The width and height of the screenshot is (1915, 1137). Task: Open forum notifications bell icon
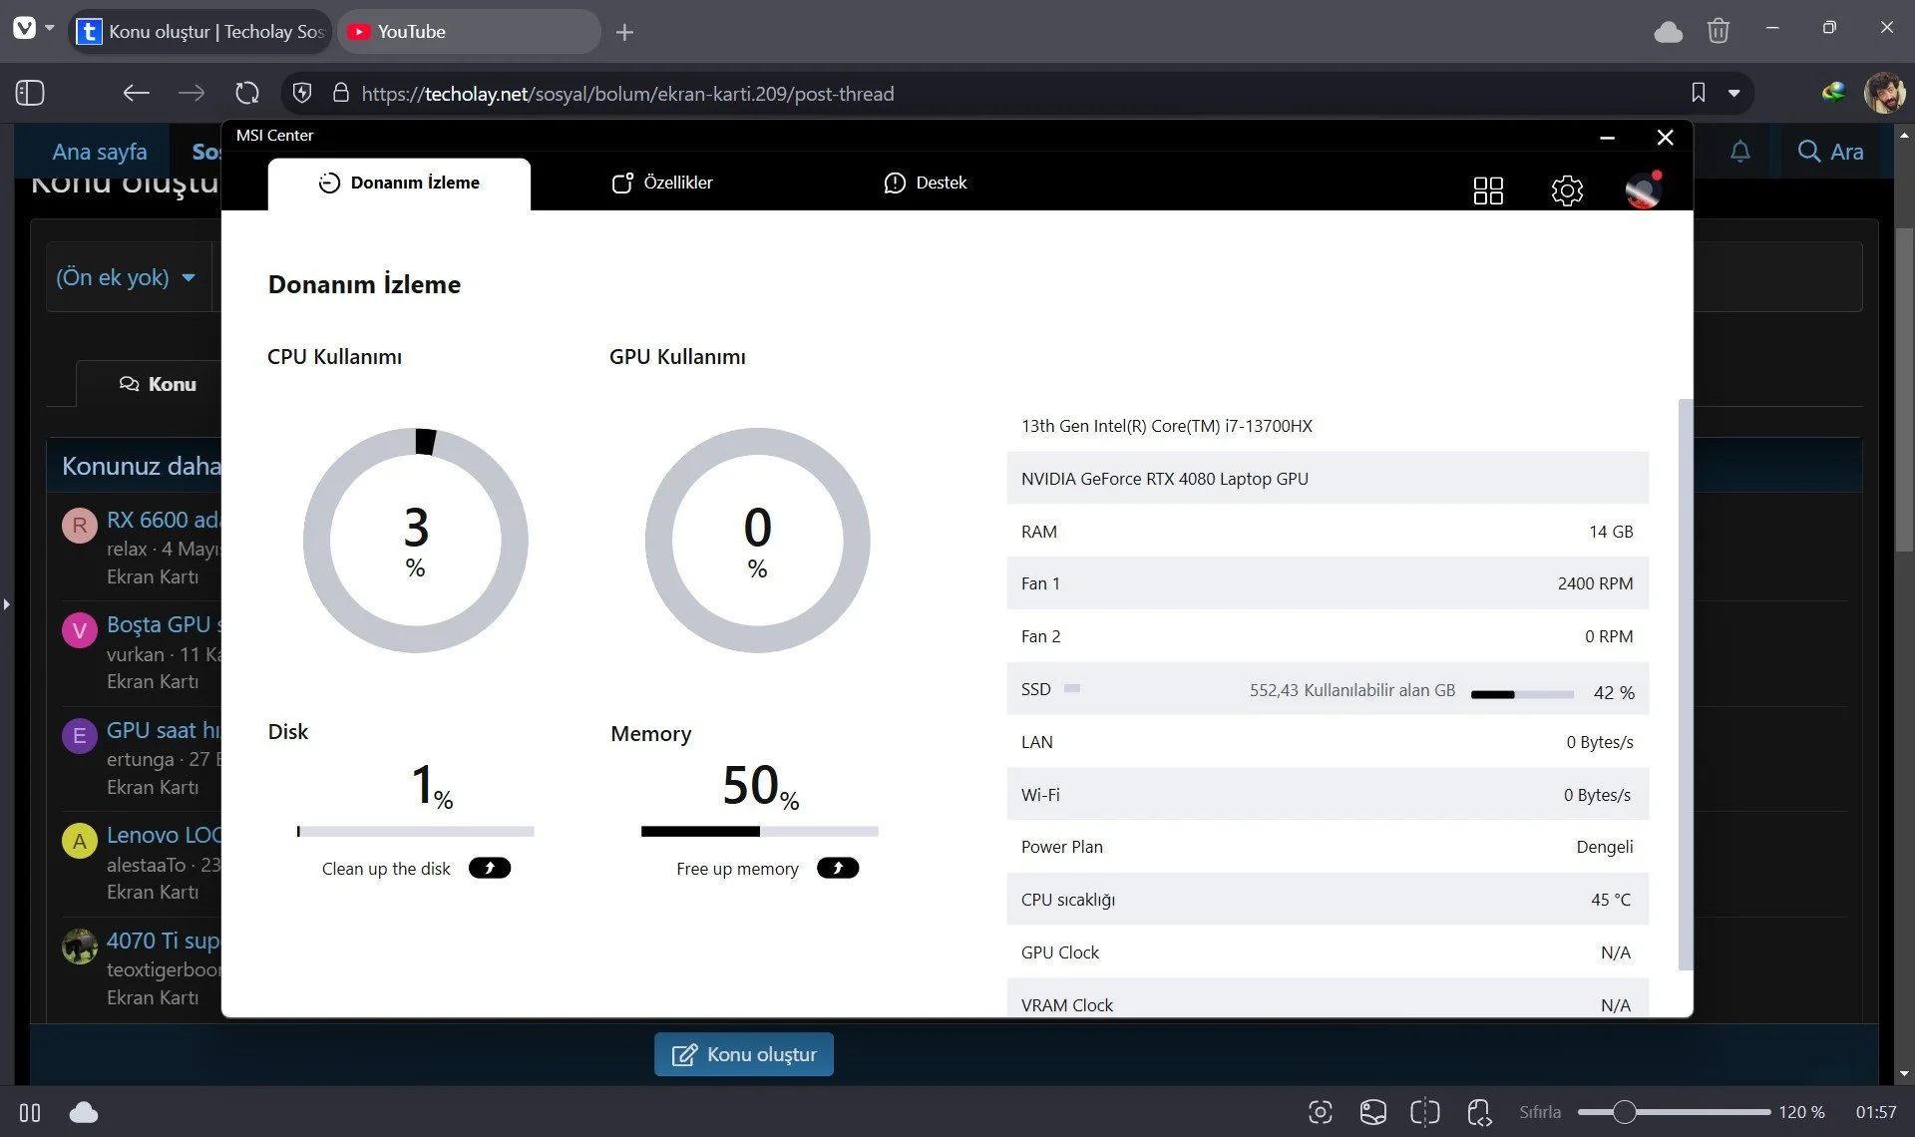pyautogui.click(x=1739, y=152)
